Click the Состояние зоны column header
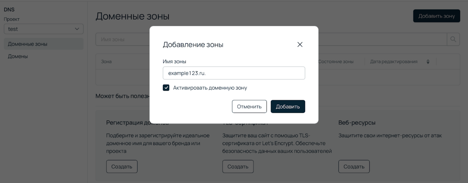This screenshot has width=468, height=183. (336, 61)
